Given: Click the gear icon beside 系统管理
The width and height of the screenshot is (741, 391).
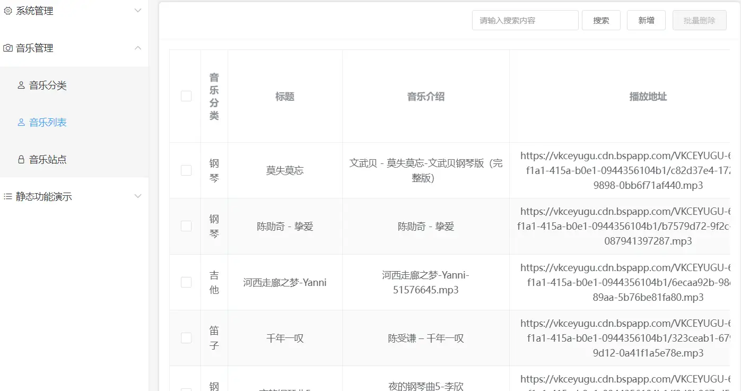Looking at the screenshot, I should pos(8,11).
